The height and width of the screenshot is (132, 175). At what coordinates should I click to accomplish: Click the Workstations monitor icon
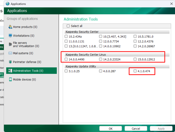[x=10, y=36]
